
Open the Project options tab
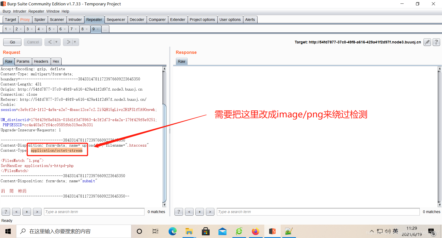click(202, 20)
